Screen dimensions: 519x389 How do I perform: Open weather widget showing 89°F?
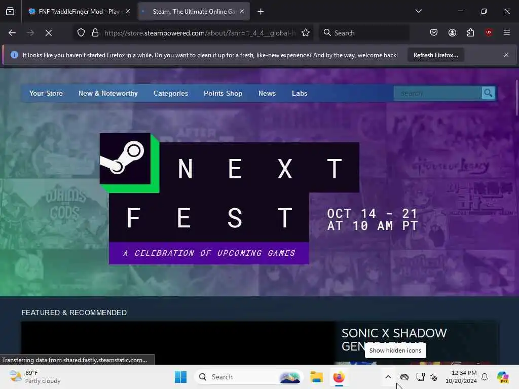(35, 377)
